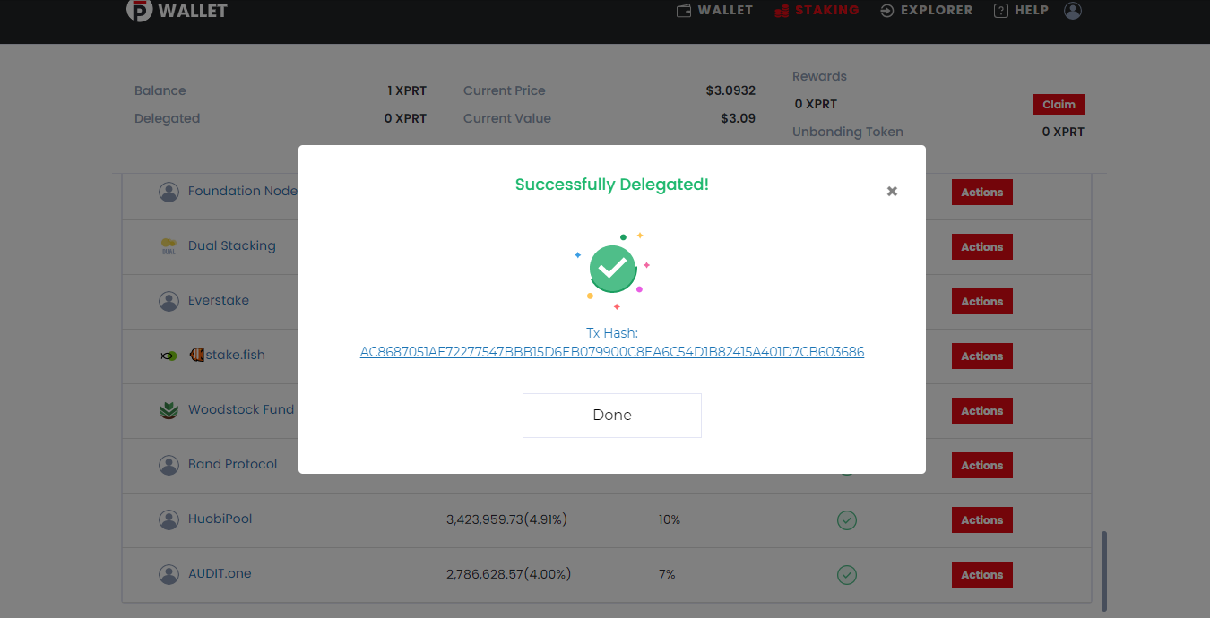Click the validator list scrollbar thumb
1210x618 pixels.
coord(1104,571)
